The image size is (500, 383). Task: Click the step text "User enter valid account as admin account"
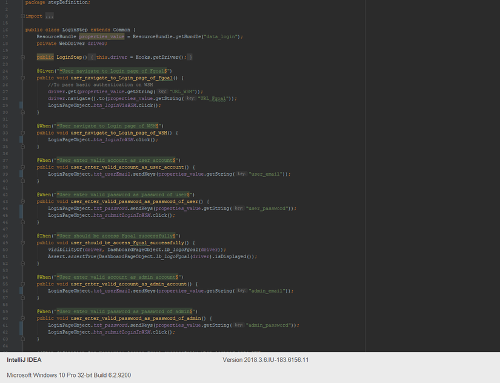point(118,277)
